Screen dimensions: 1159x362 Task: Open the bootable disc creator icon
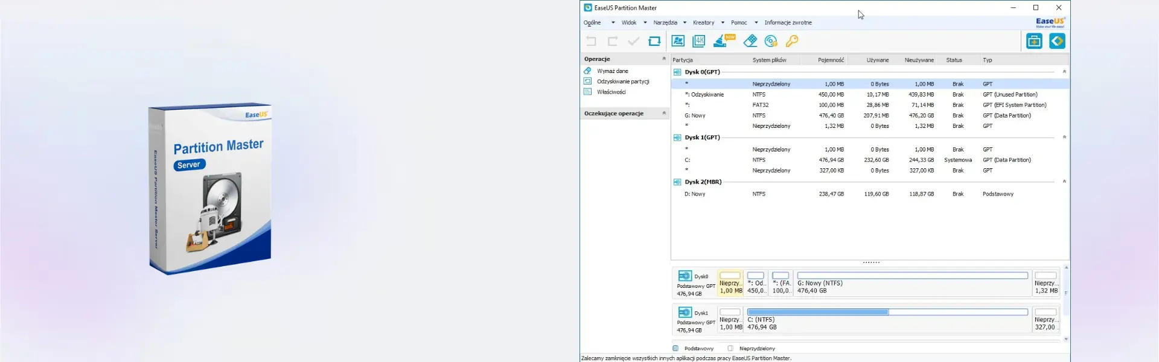click(771, 41)
